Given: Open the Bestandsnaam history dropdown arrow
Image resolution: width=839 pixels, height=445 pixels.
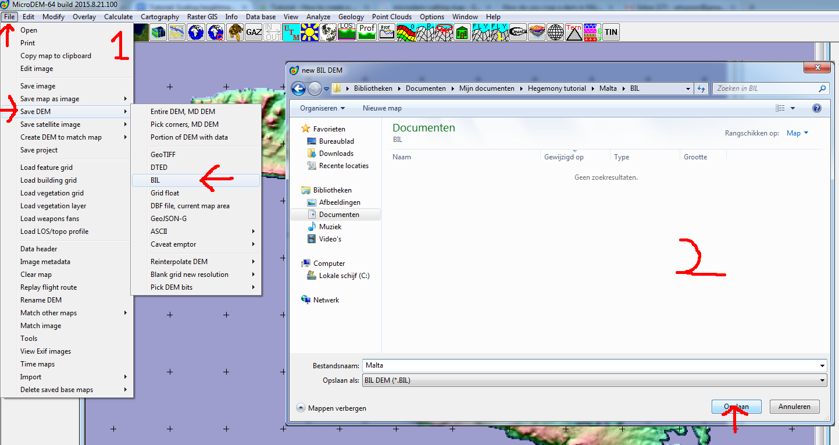Looking at the screenshot, I should click(822, 365).
